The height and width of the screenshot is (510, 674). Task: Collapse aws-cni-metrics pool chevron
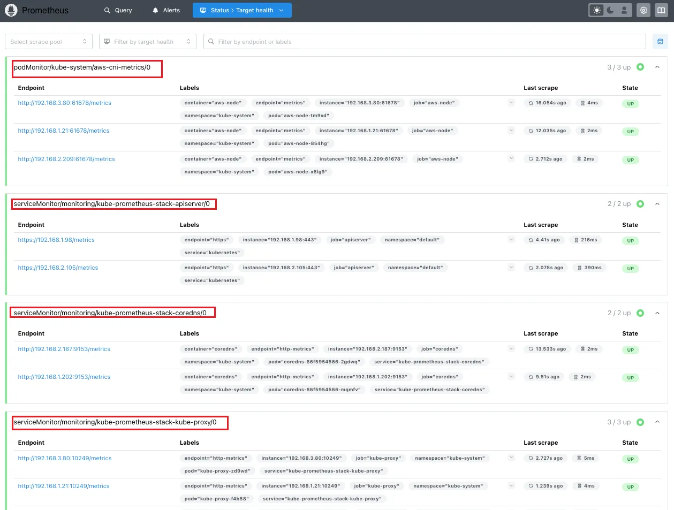tap(657, 67)
